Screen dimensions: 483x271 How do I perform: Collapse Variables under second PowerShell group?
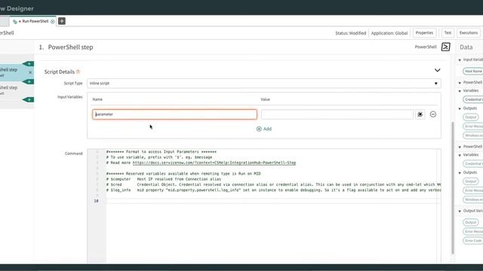[x=460, y=155]
